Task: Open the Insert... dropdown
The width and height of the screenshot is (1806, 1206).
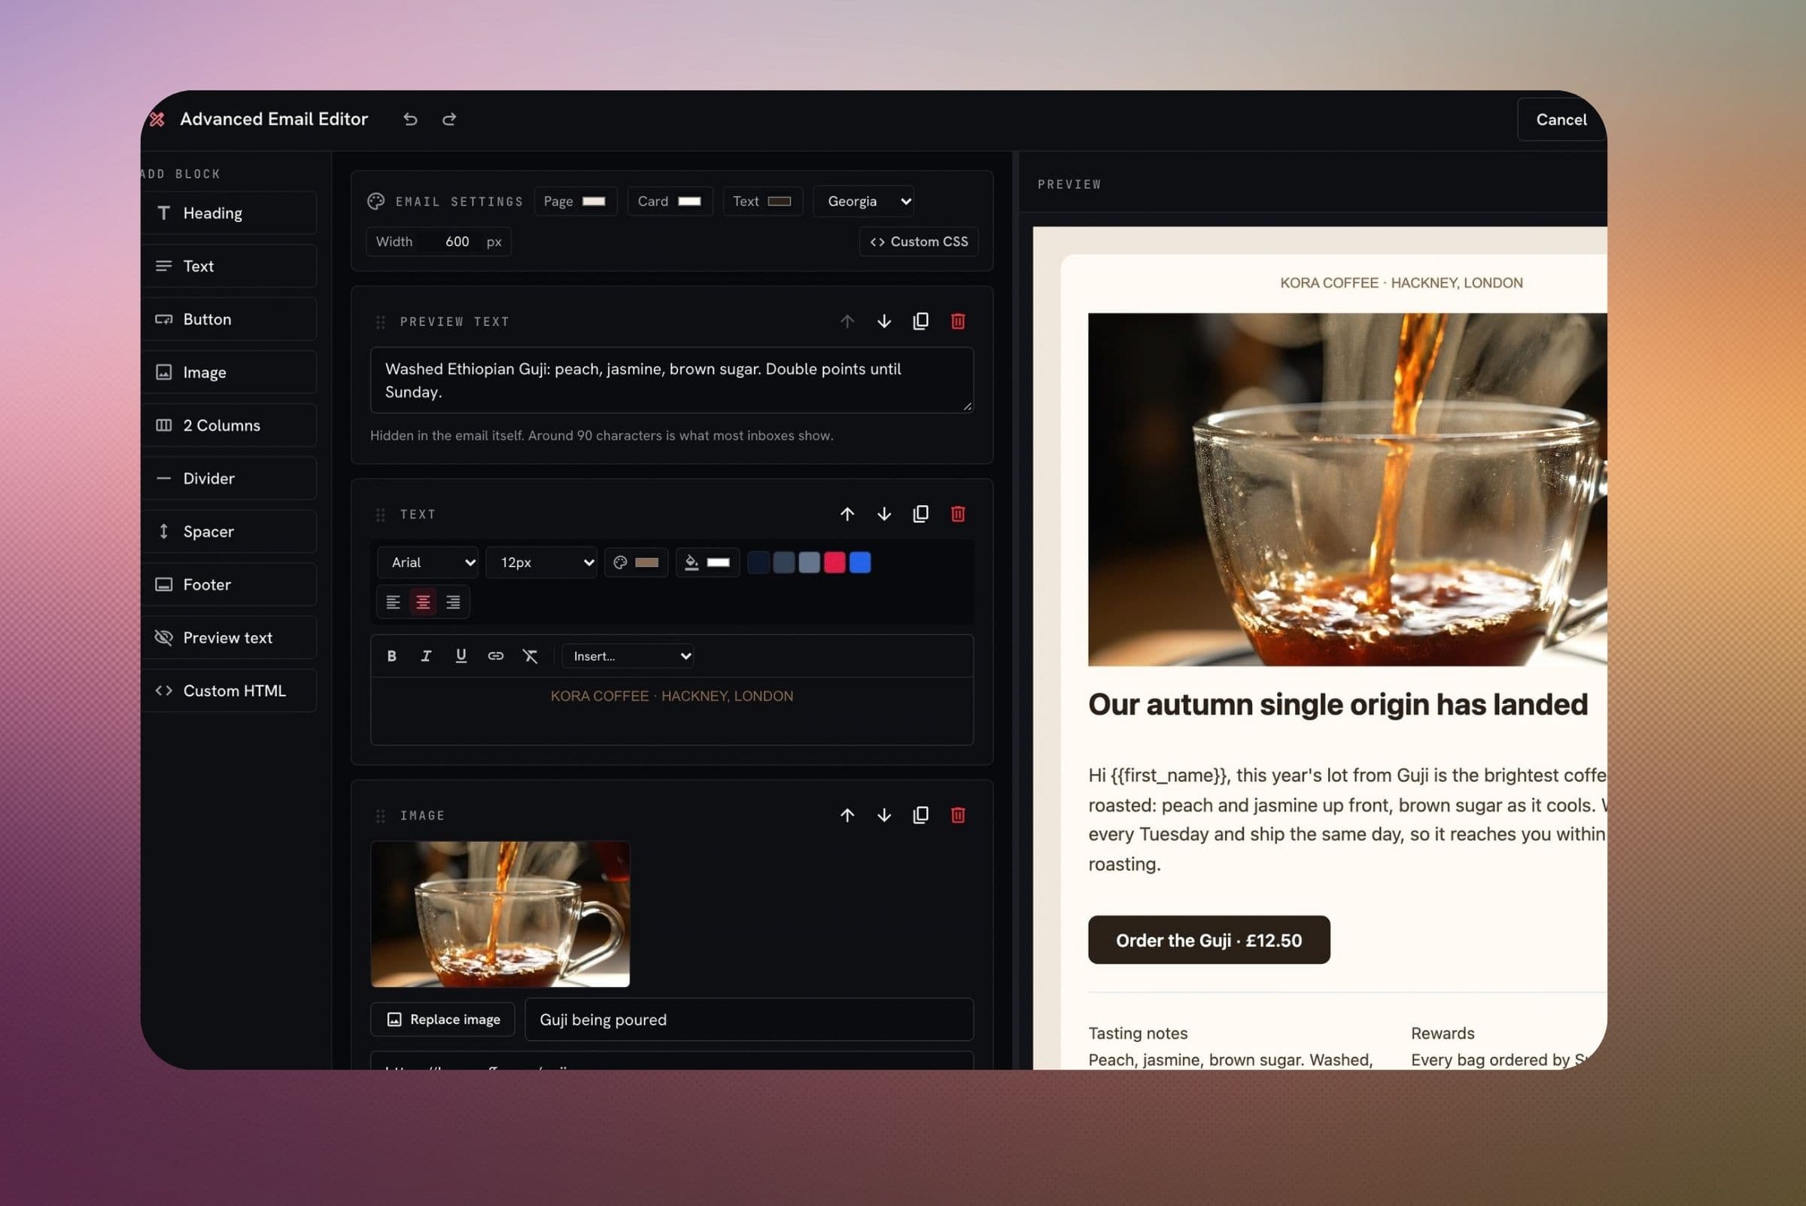Action: pyautogui.click(x=628, y=656)
